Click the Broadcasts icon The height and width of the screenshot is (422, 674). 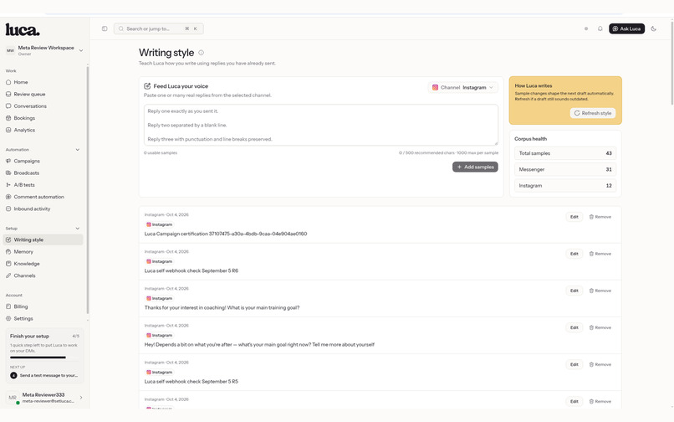pos(8,172)
